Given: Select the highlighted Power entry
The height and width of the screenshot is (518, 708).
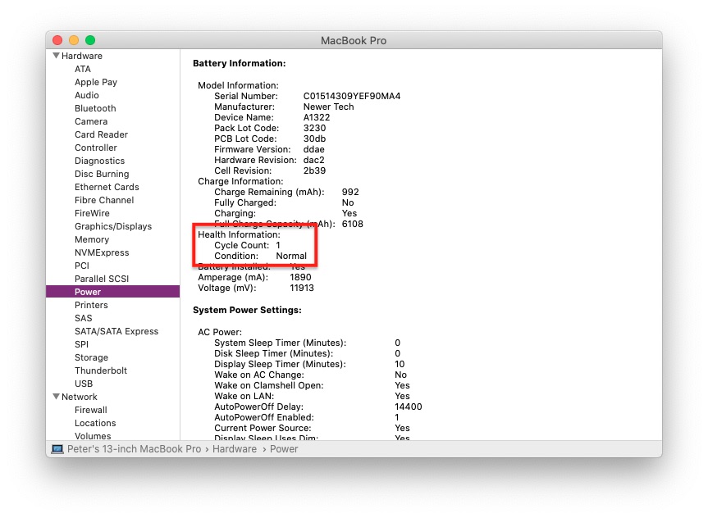Looking at the screenshot, I should coord(113,292).
